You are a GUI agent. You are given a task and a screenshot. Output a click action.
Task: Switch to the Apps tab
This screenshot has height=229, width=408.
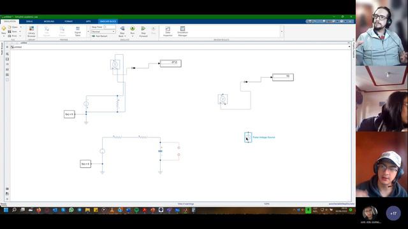pos(88,21)
